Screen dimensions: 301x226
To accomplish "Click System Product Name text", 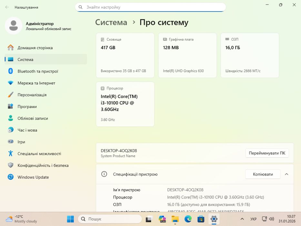I will [118, 156].
